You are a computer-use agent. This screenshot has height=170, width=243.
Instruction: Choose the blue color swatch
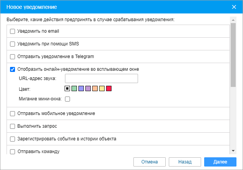81,89
